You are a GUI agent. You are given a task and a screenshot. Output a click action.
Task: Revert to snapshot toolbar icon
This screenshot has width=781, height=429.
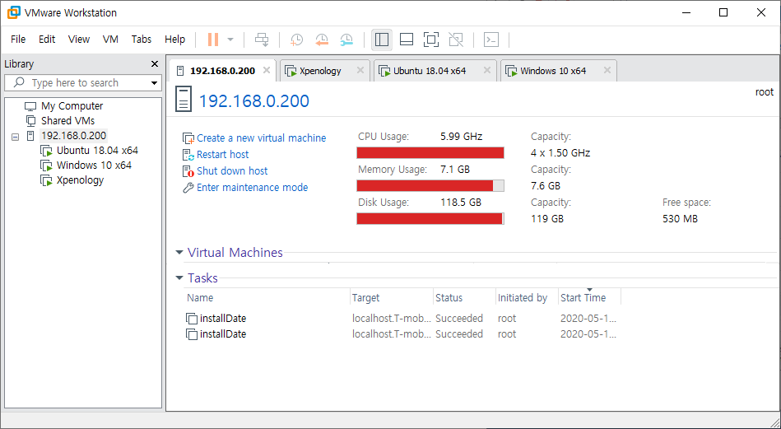(322, 40)
